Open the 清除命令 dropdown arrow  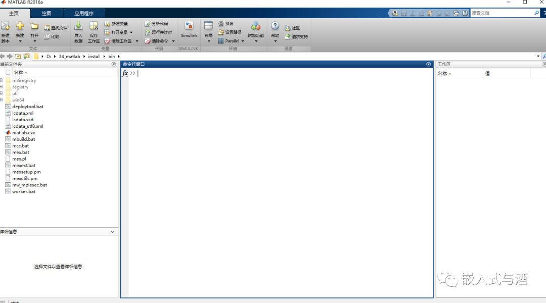click(173, 41)
